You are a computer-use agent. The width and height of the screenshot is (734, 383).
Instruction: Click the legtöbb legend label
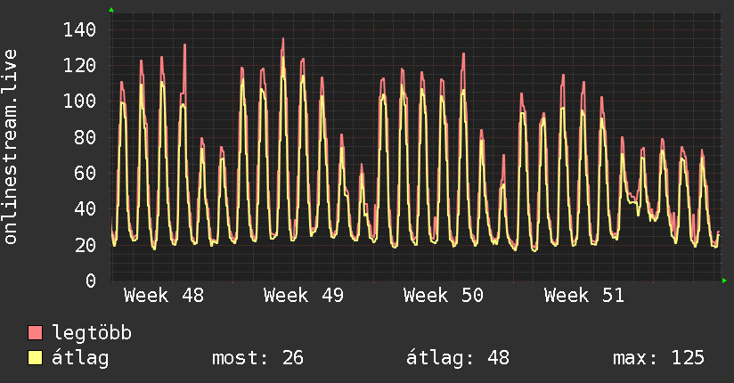point(92,332)
